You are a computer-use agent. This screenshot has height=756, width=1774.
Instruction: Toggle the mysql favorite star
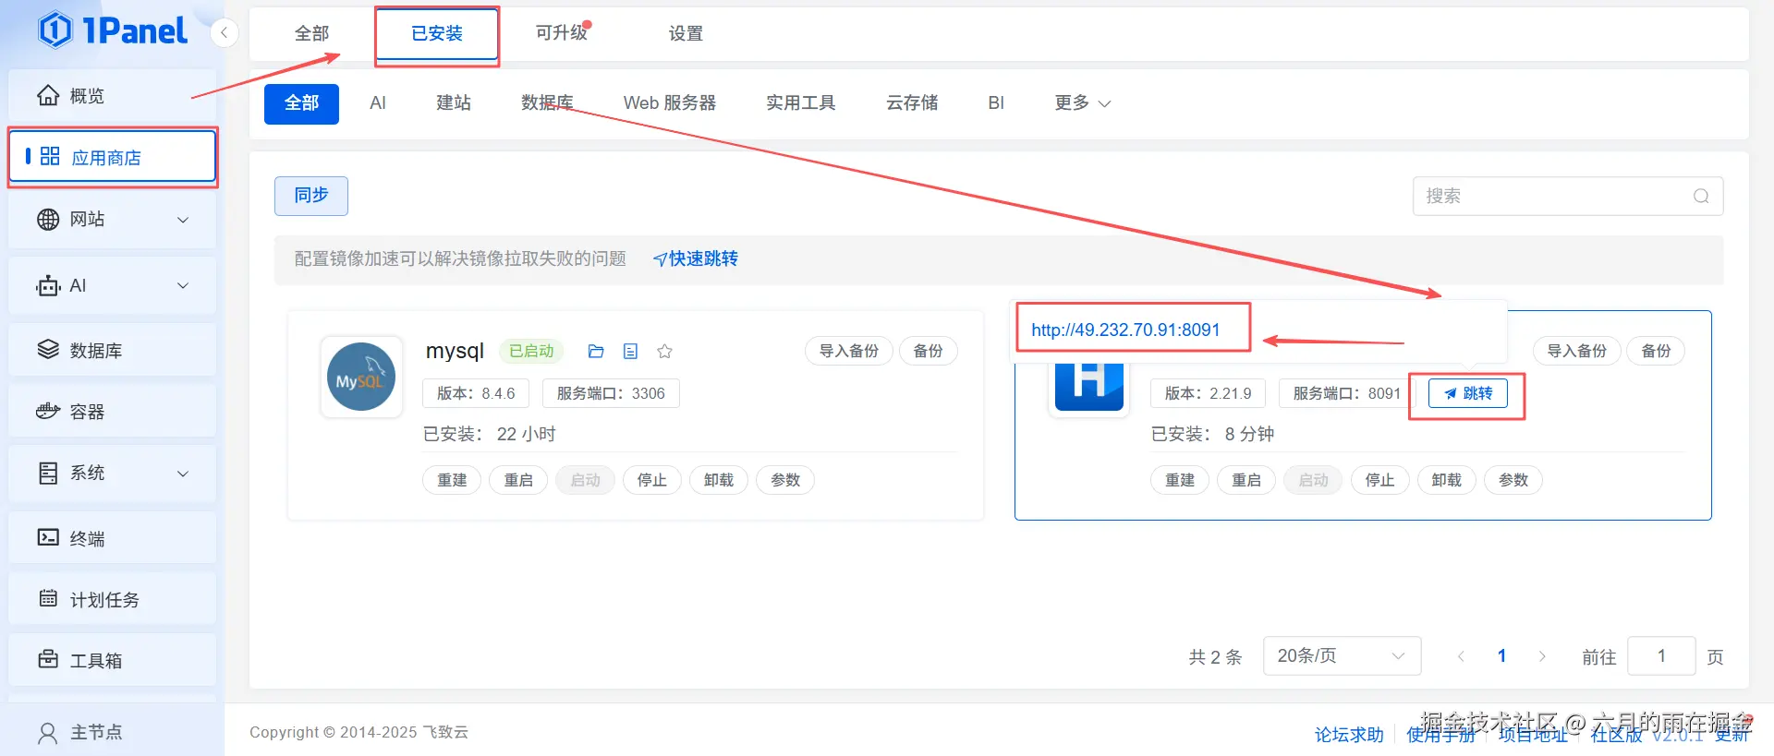[x=664, y=351]
